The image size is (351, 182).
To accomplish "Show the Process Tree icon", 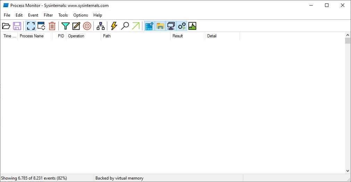I will tap(101, 26).
